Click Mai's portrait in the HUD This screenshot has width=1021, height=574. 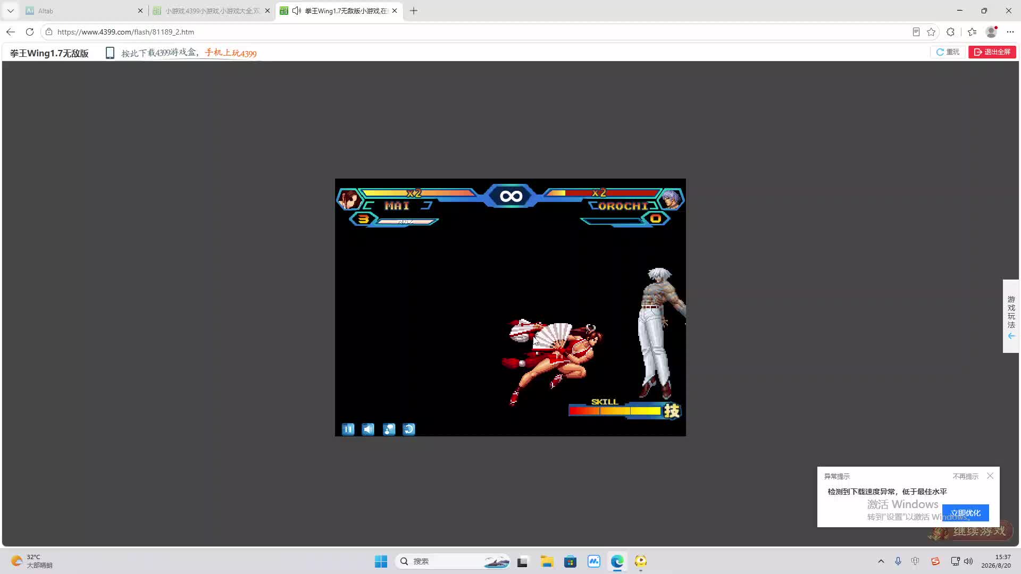pyautogui.click(x=349, y=199)
